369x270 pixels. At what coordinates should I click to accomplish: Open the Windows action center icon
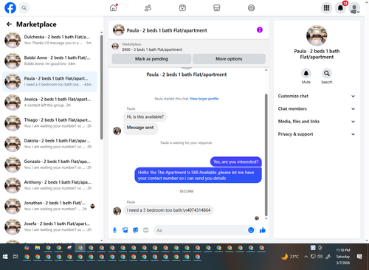(359, 257)
